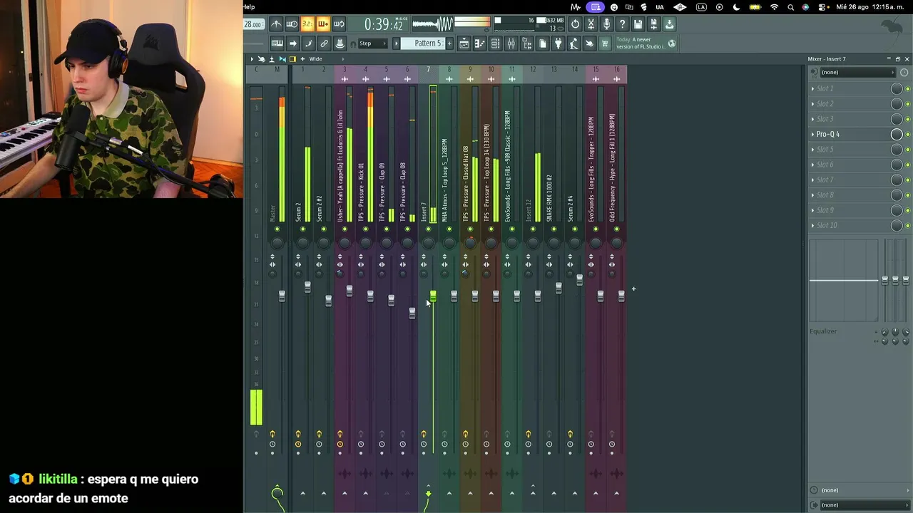The width and height of the screenshot is (913, 513).
Task: Click the undo history icon
Action: pyautogui.click(x=575, y=24)
